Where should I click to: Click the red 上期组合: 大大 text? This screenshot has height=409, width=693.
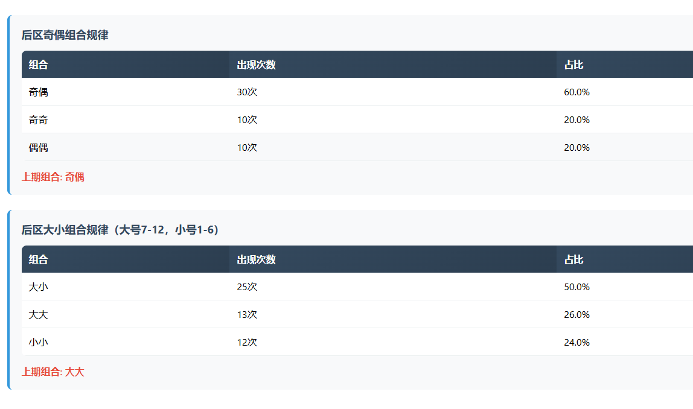point(53,372)
